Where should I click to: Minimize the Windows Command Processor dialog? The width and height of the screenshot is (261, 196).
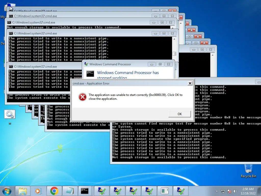(152, 64)
